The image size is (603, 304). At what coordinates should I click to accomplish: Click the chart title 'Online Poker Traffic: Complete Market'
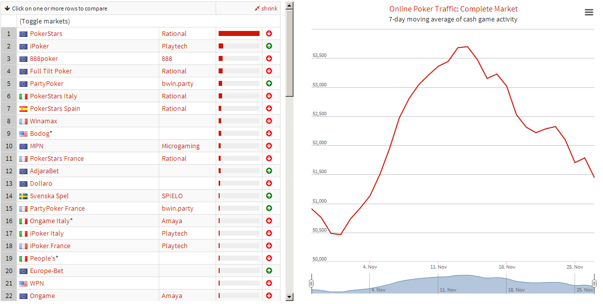[454, 9]
